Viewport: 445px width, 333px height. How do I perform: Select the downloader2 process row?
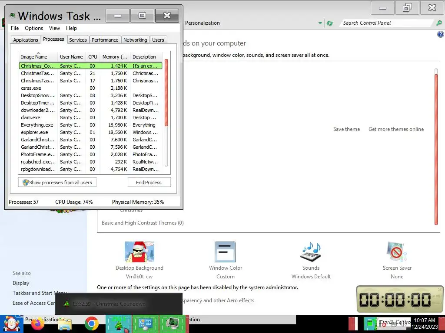point(90,110)
